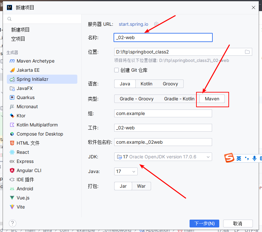Image resolution: width=262 pixels, height=232 pixels.
Task: Click the Android robot icon
Action: point(12,189)
